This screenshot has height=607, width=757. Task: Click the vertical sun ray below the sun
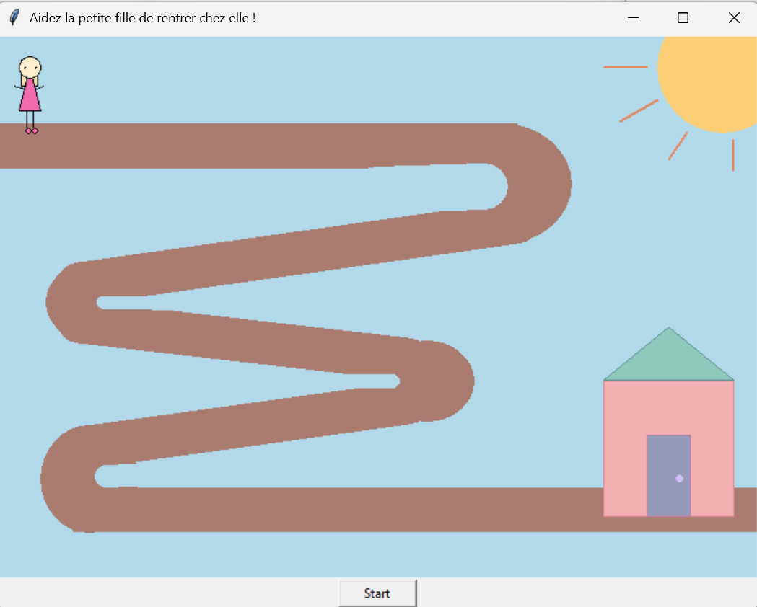[732, 155]
